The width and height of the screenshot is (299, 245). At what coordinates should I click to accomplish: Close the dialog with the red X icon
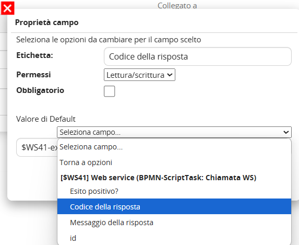tap(8, 8)
